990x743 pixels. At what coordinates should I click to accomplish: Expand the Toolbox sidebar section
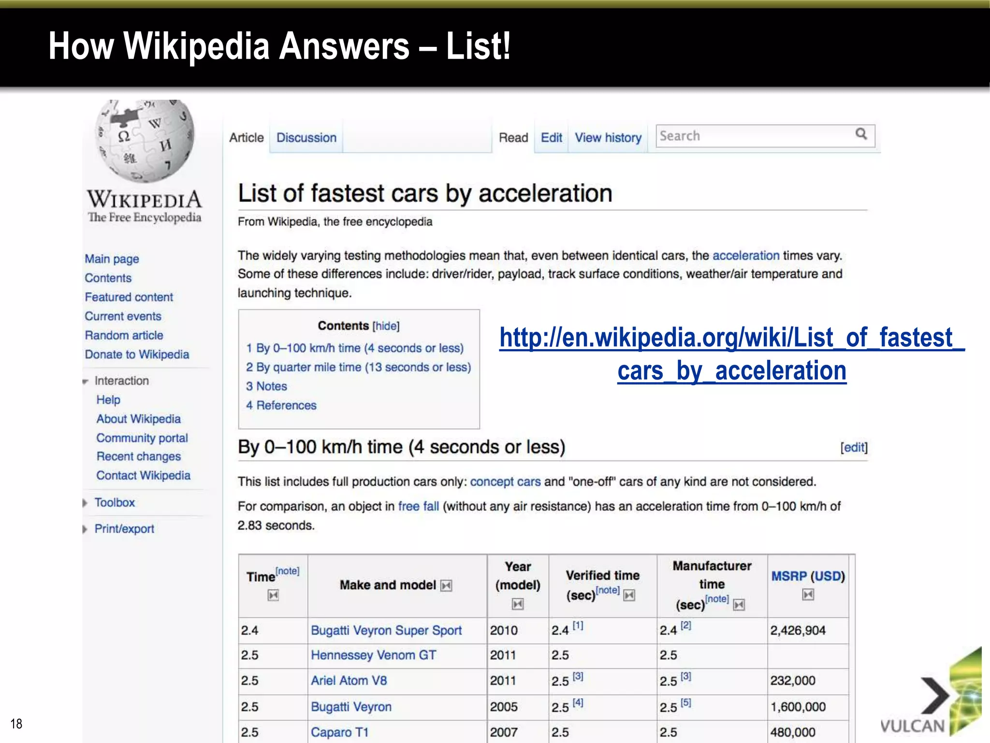click(x=85, y=503)
